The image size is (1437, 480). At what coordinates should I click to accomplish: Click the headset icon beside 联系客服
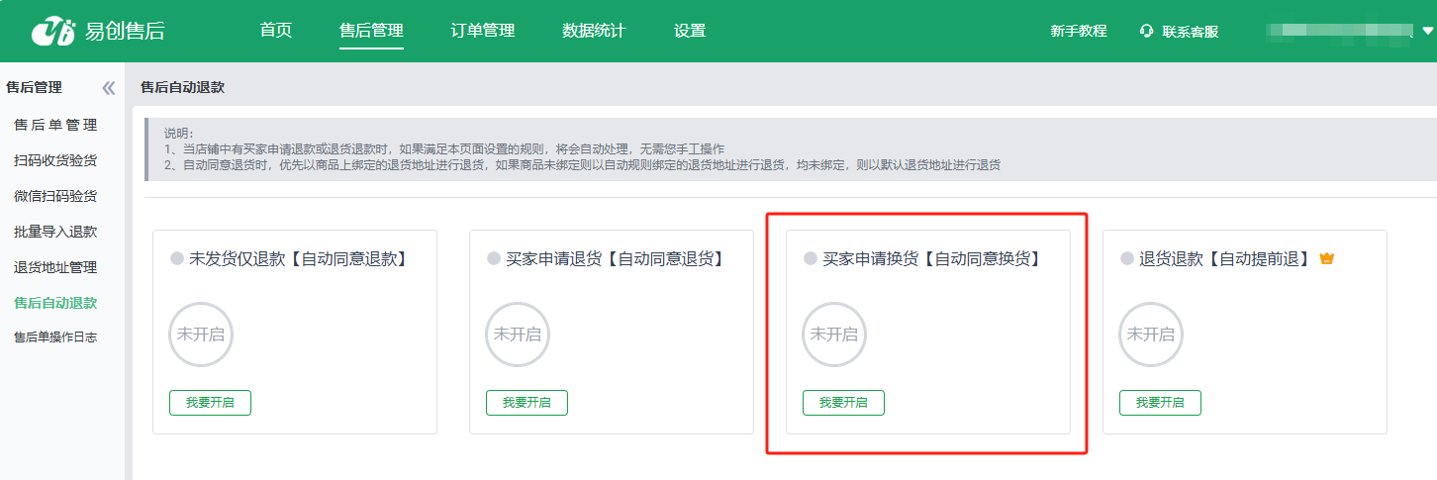[x=1147, y=31]
